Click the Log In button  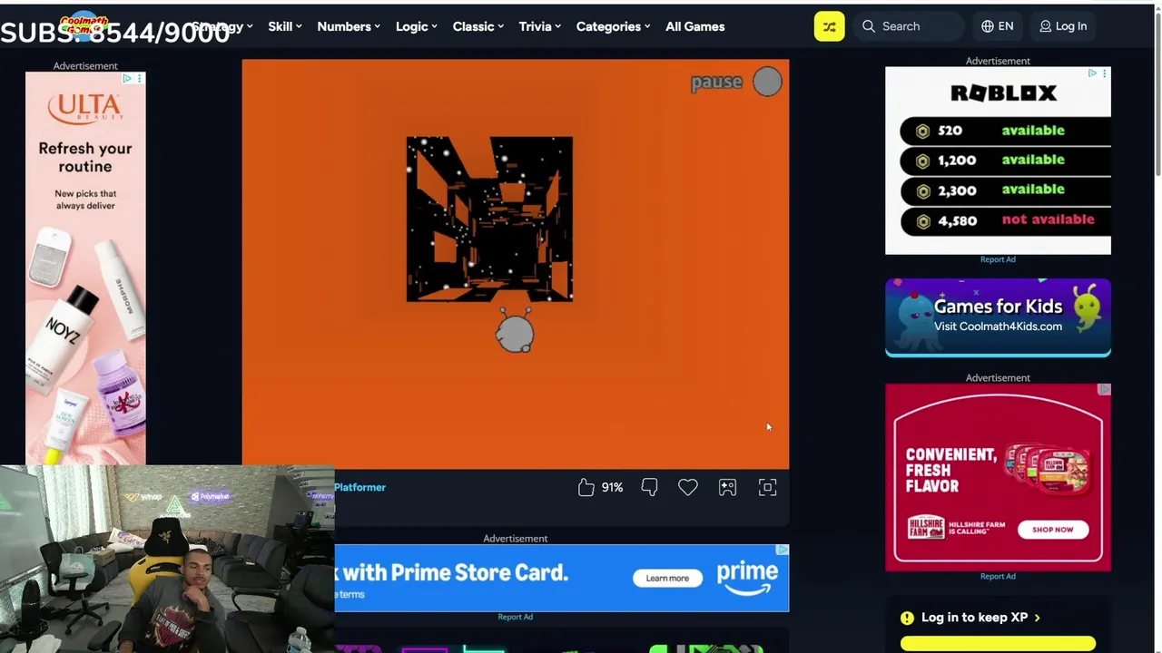(1063, 26)
